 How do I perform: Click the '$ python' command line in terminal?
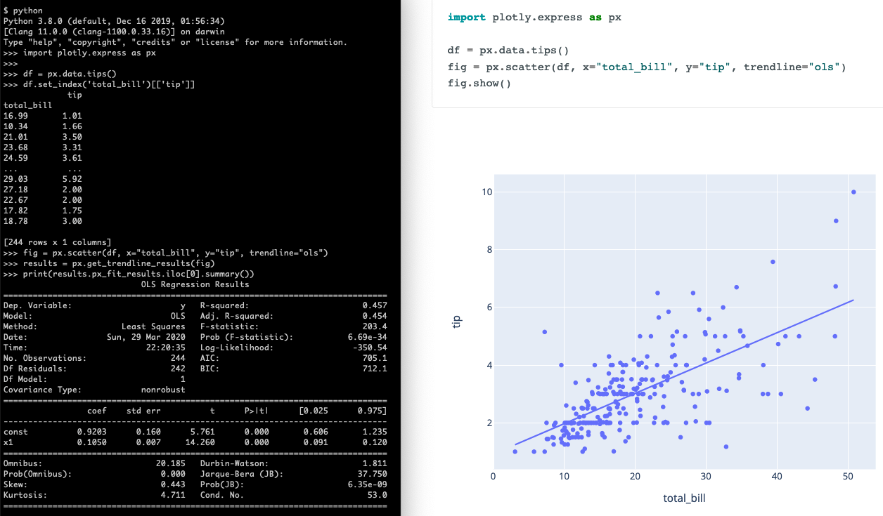tap(23, 11)
